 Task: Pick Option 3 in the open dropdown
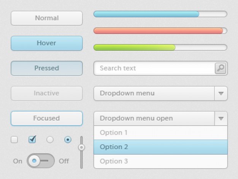point(160,161)
